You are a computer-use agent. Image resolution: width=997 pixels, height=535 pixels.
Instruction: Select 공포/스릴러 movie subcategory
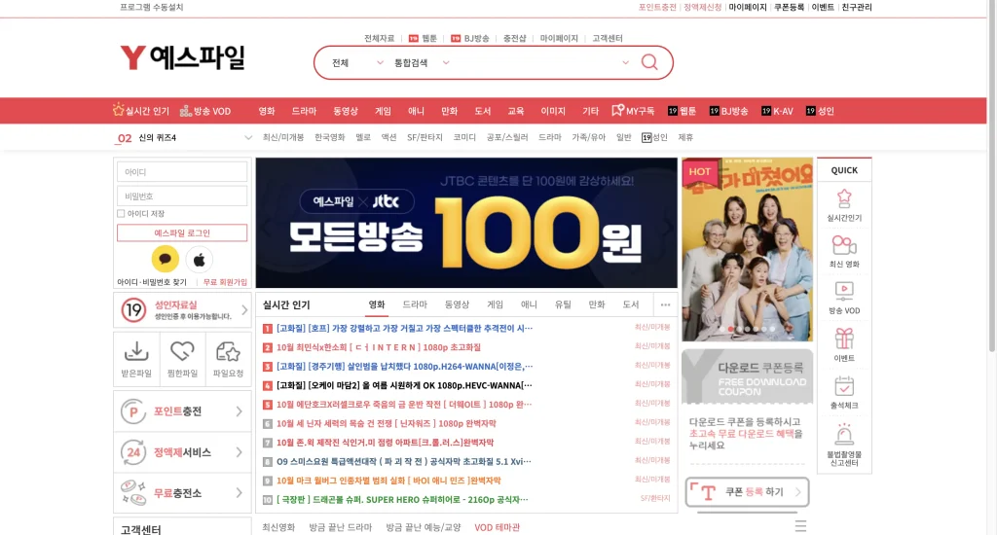pyautogui.click(x=506, y=137)
